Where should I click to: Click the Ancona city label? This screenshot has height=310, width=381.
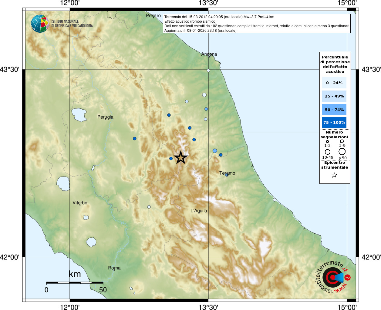click(x=209, y=54)
